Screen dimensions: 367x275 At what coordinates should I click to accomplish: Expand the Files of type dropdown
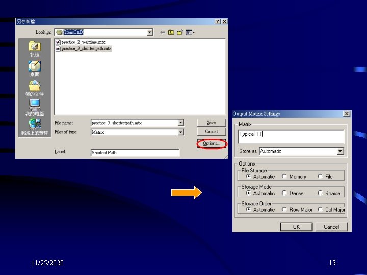[x=180, y=132]
